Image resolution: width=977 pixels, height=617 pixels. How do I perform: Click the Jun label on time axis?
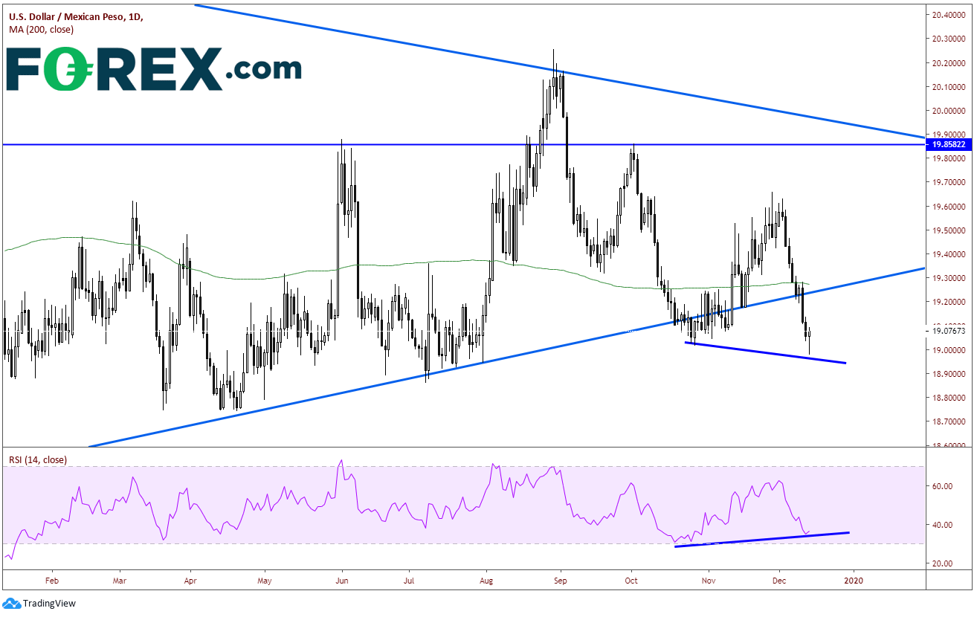341,580
